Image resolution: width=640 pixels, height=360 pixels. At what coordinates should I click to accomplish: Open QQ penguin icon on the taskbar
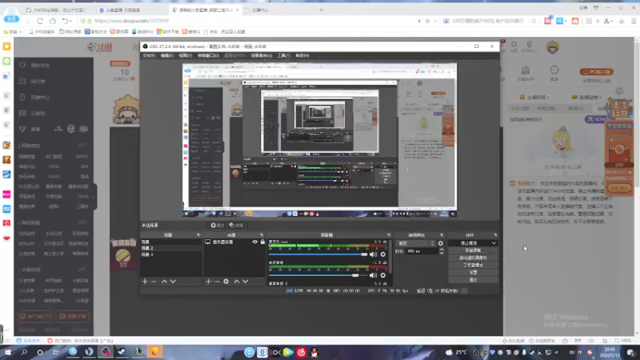pyautogui.click(x=314, y=352)
